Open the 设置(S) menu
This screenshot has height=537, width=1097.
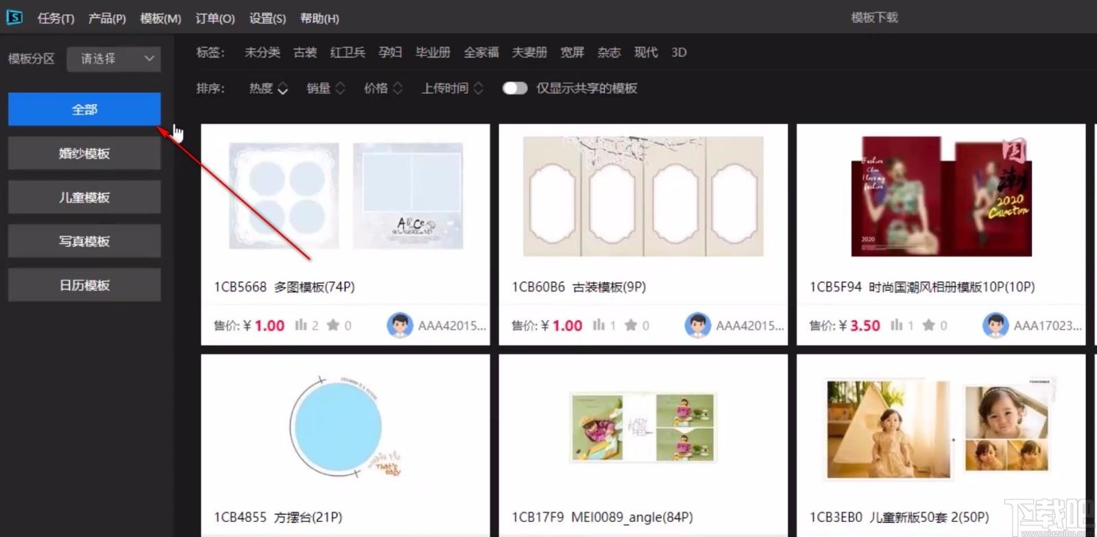[267, 18]
